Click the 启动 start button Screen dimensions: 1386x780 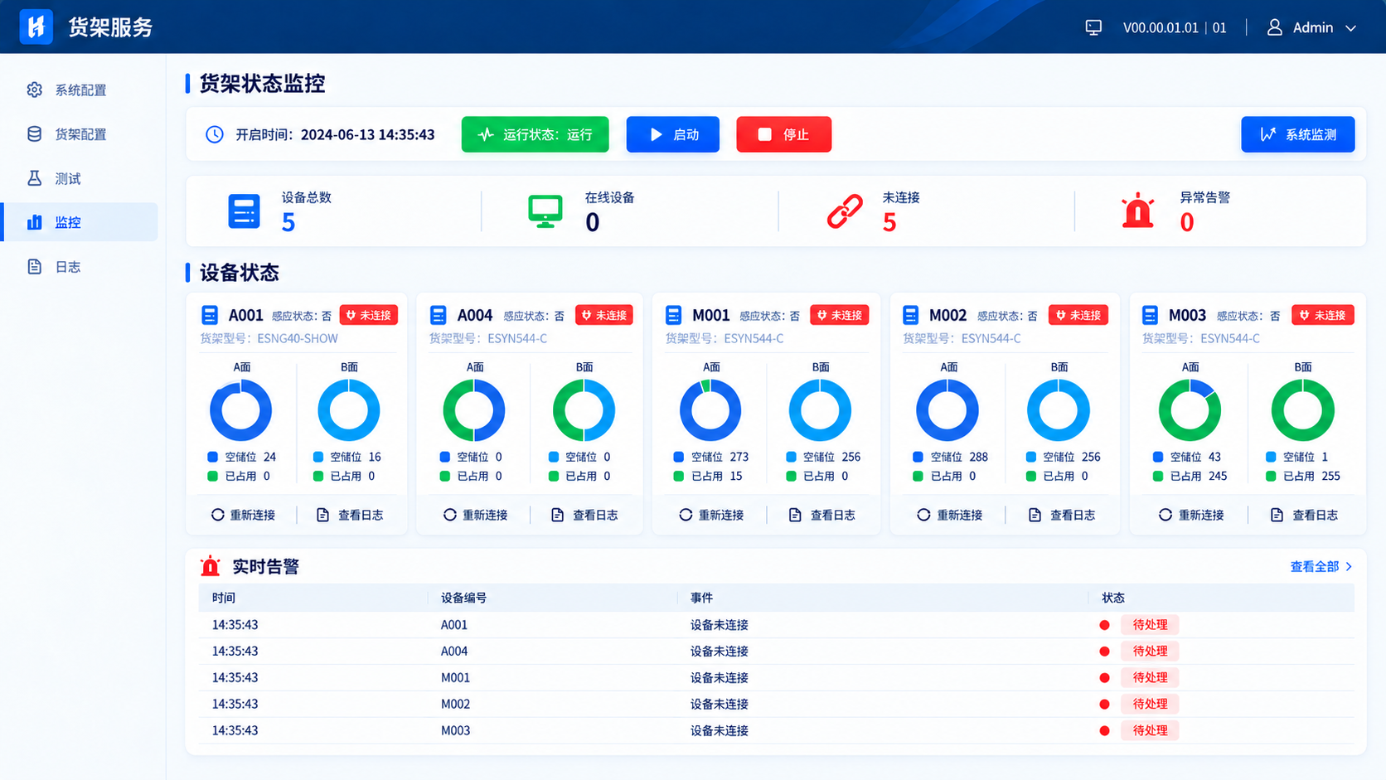[672, 134]
